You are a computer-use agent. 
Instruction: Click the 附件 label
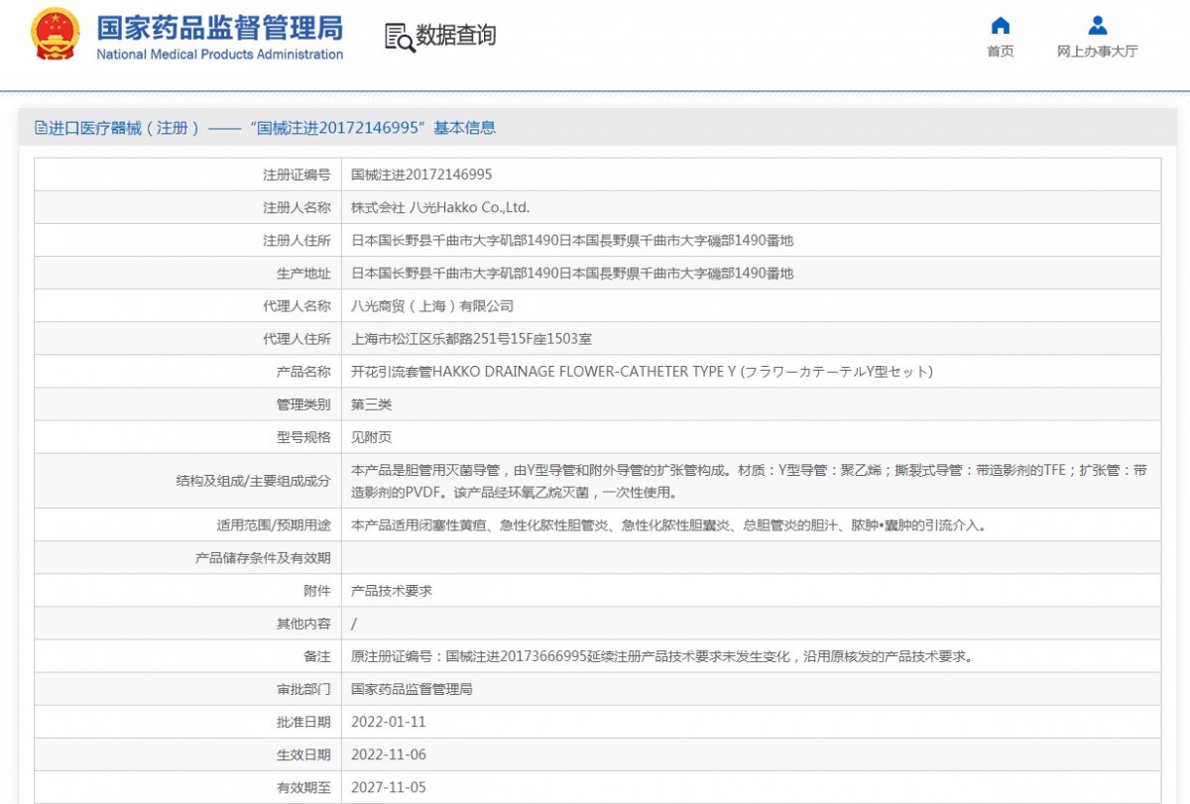317,591
